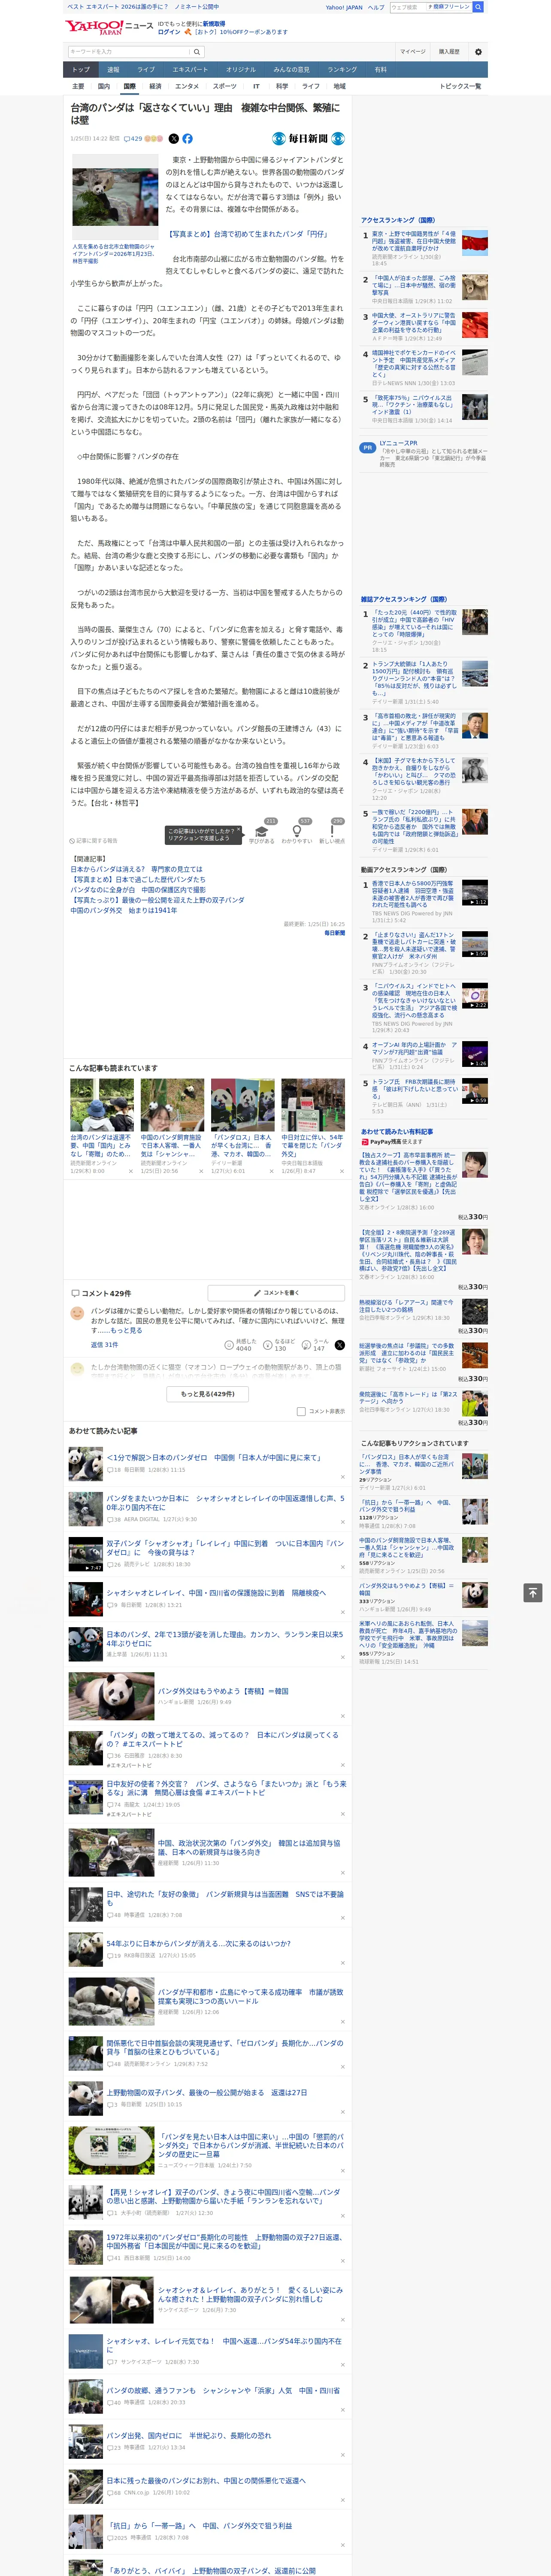Share the first comment on X
This screenshot has width=551, height=2576.
tap(339, 1345)
